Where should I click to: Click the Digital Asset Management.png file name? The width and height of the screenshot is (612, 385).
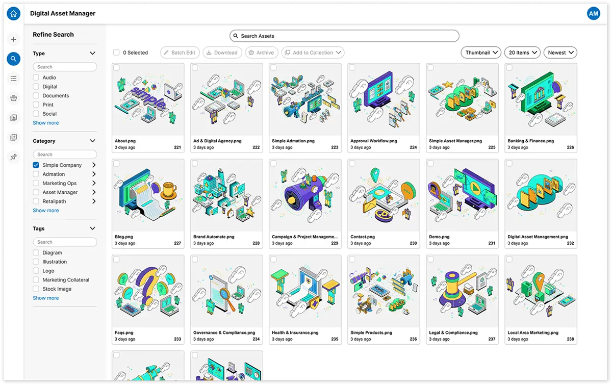pyautogui.click(x=538, y=237)
